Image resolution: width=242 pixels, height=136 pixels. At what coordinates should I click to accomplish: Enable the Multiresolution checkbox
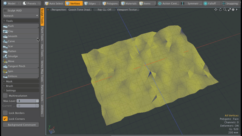(x=5, y=96)
